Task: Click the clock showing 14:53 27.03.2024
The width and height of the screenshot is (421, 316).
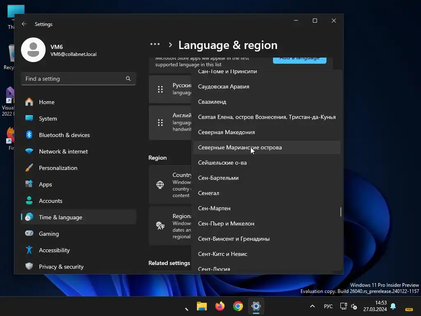Action: pos(375,306)
